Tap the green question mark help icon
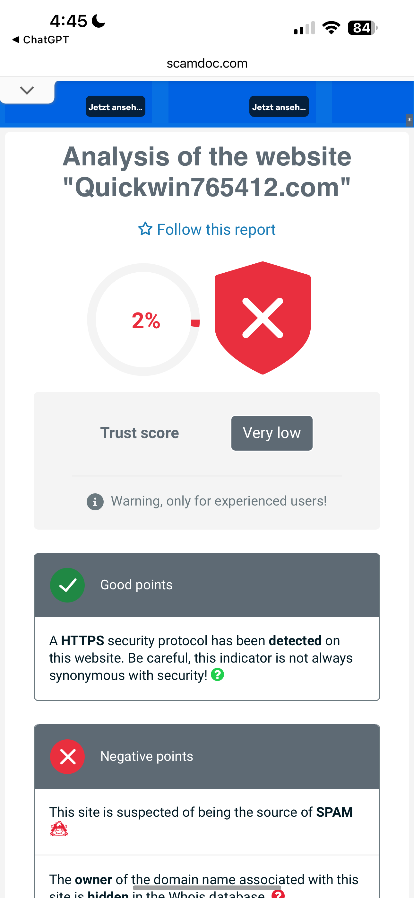 (218, 674)
